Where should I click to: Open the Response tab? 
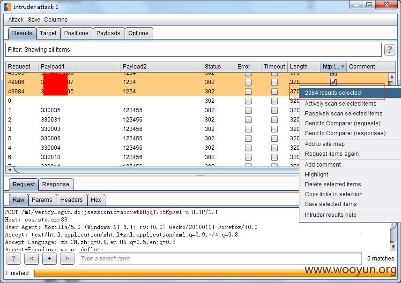55,184
